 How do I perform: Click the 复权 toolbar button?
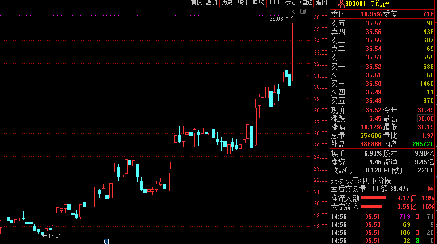point(196,3)
